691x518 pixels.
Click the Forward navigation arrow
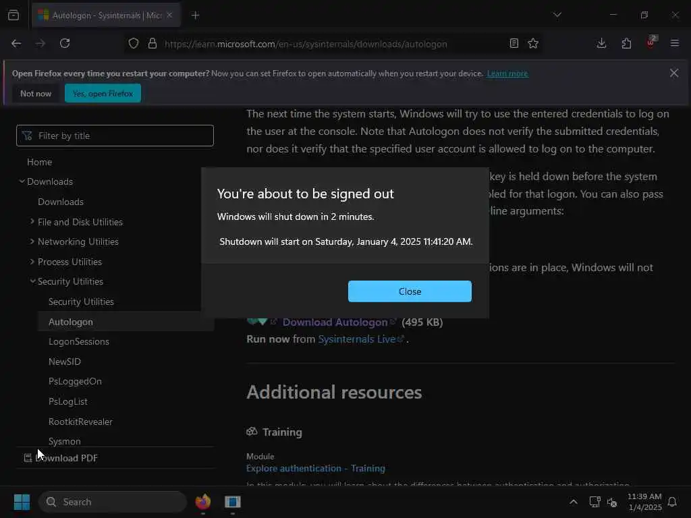tap(40, 43)
